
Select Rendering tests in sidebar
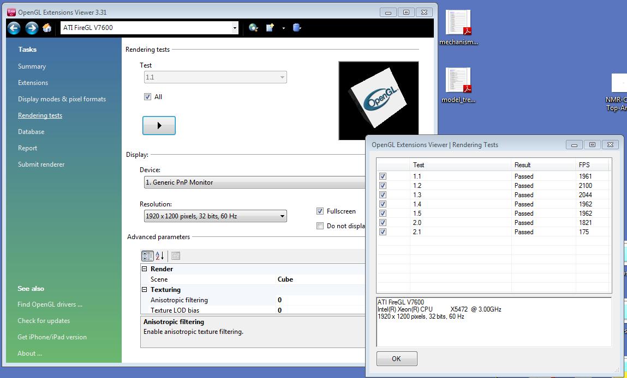[40, 115]
